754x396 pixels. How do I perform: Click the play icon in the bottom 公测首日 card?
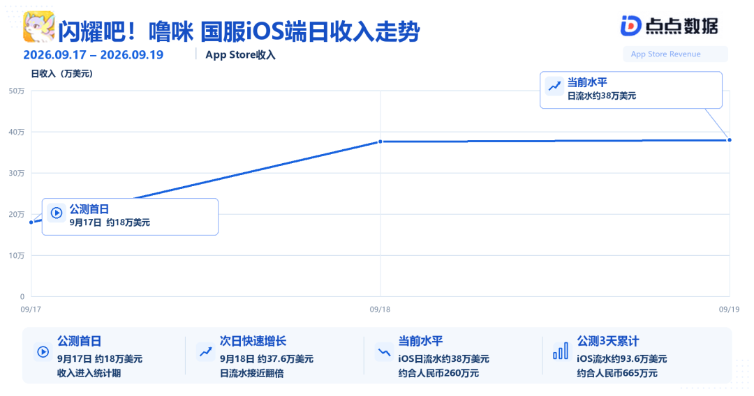click(43, 352)
